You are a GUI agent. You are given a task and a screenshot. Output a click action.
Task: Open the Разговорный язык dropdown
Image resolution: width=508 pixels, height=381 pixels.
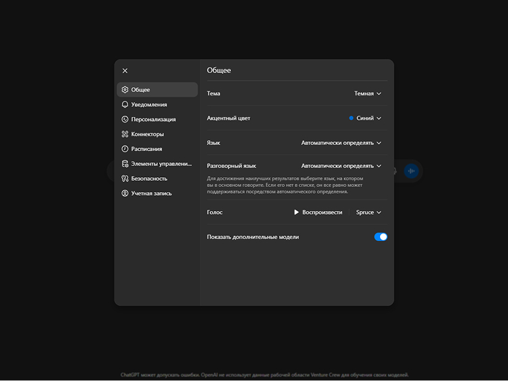341,166
